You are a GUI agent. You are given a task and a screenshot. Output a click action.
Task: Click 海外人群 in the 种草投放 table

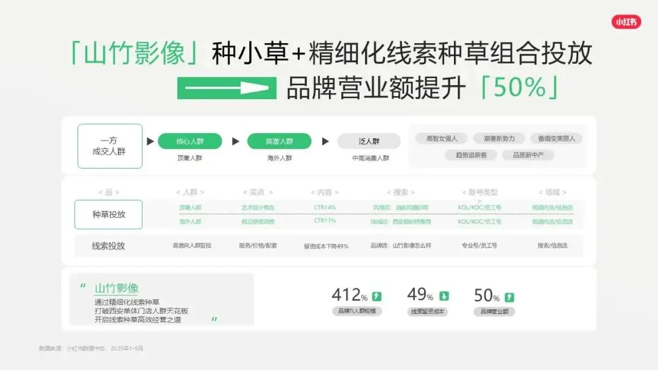(x=190, y=222)
